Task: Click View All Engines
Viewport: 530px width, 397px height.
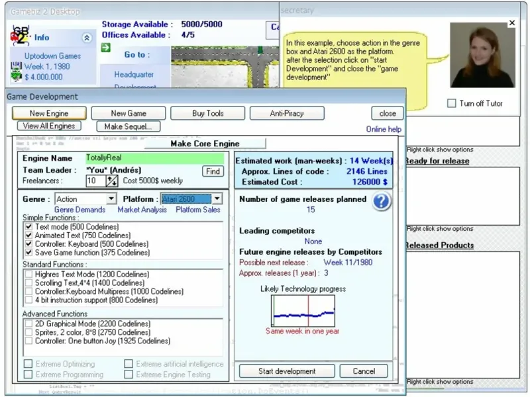Action: tap(49, 126)
